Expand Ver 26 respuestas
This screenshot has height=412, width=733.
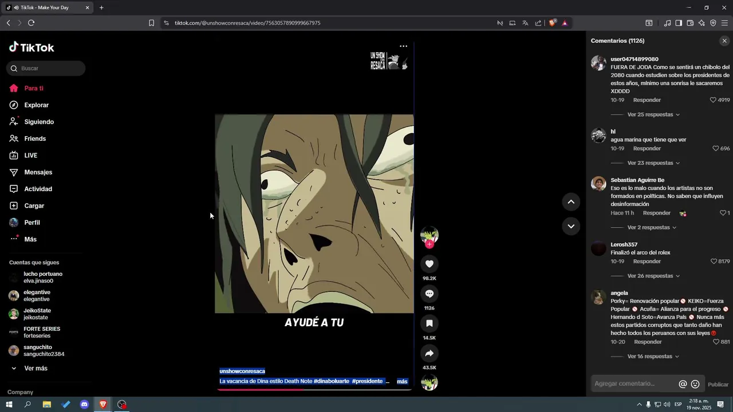point(653,276)
